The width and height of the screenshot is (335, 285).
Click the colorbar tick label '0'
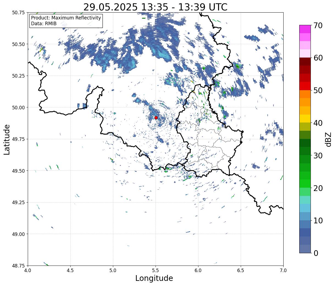(x=315, y=253)
